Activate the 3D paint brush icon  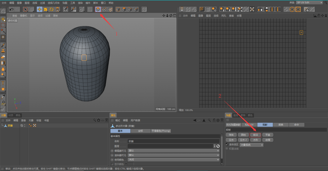[73, 9]
